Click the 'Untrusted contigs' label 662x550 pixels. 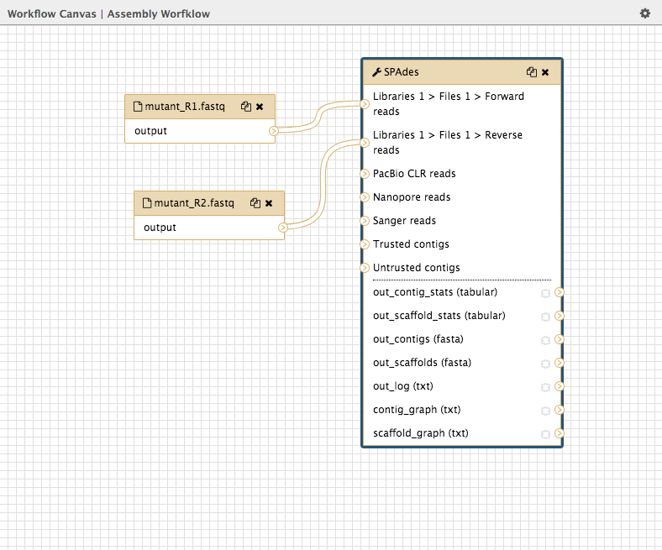point(417,268)
